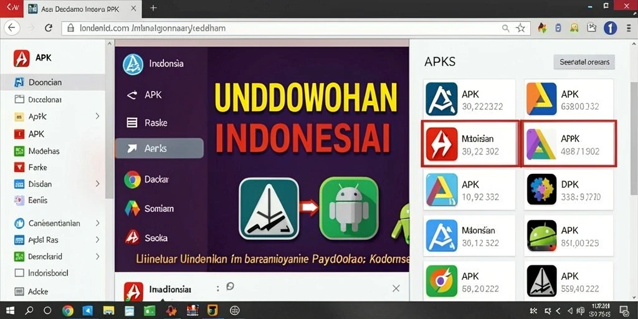The height and width of the screenshot is (319, 638).
Task: Reload the page with the refresh icon
Action: (49, 27)
